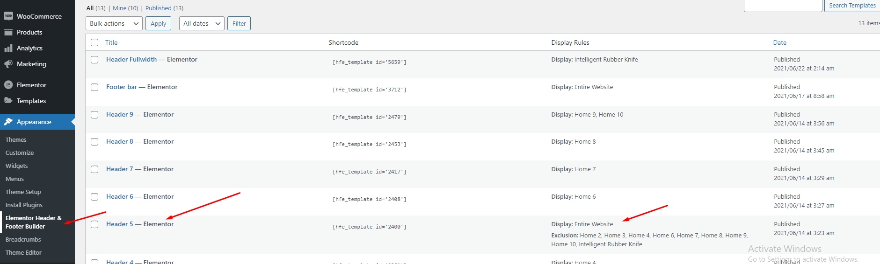
Task: Click the Marketing megaphone icon
Action: (x=8, y=64)
